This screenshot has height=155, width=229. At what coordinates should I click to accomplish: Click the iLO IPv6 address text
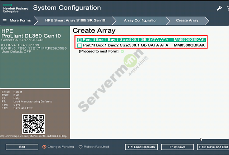[x=34, y=49]
